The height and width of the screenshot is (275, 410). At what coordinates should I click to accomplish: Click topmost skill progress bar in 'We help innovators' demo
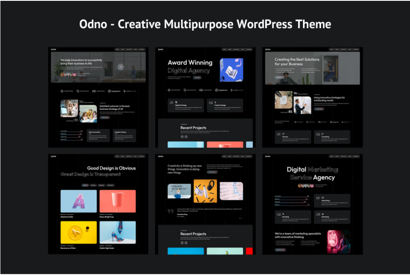pos(72,132)
